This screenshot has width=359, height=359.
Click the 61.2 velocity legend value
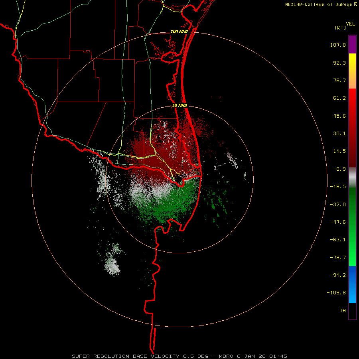(339, 98)
